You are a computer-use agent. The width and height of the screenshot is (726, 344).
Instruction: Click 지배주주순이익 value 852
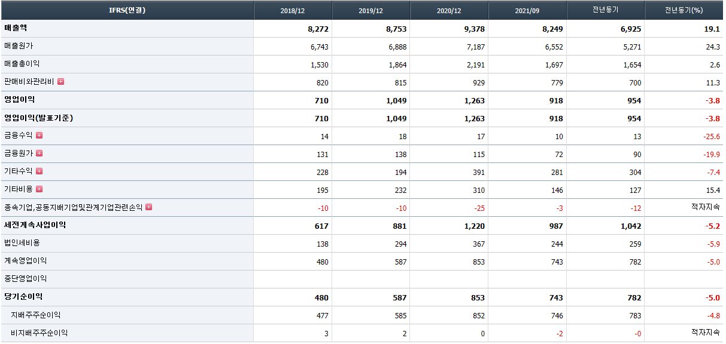[x=478, y=315]
